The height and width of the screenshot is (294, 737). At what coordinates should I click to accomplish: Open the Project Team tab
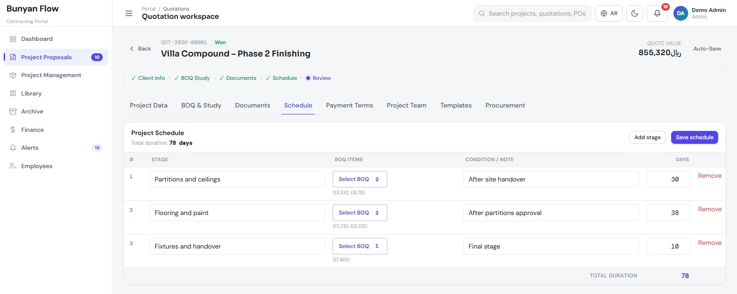pos(407,105)
